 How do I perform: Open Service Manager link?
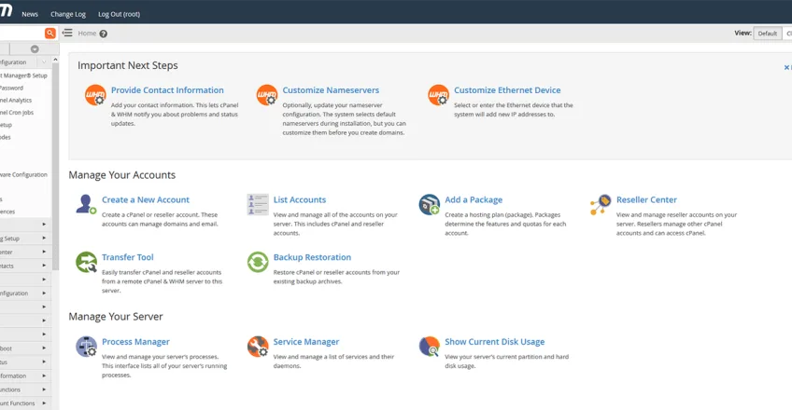point(306,342)
